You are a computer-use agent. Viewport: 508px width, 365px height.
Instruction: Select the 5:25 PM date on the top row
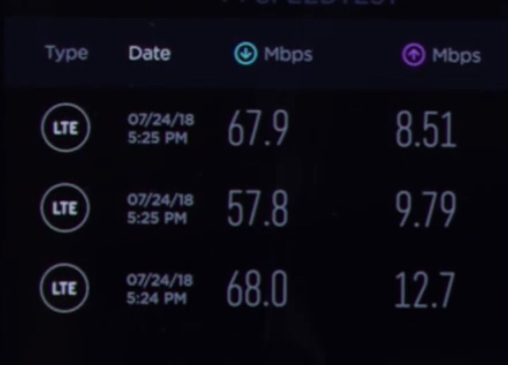pyautogui.click(x=158, y=138)
